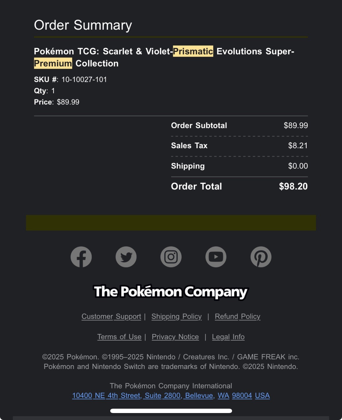Open the Facebook social icon
Screen dimensions: 342x420
[x=81, y=257]
